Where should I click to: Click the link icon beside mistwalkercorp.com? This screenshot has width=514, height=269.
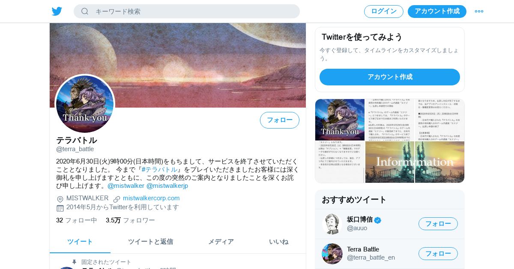117,199
